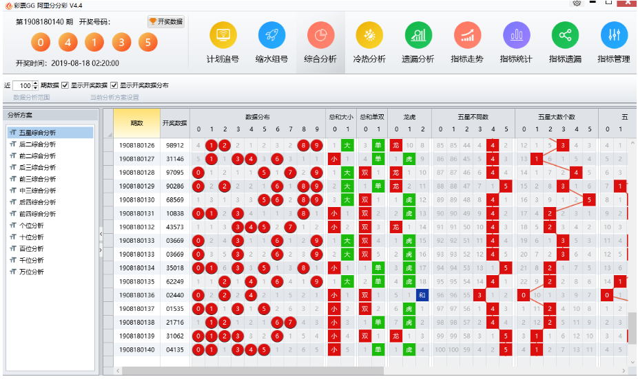Open the 计划追号 tool icon
The width and height of the screenshot is (638, 379).
223,35
